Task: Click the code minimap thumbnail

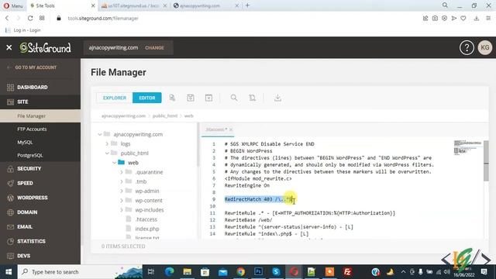Action: (468, 147)
